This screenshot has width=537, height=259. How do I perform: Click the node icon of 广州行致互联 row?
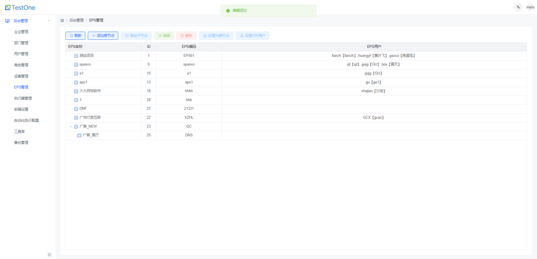pos(76,117)
